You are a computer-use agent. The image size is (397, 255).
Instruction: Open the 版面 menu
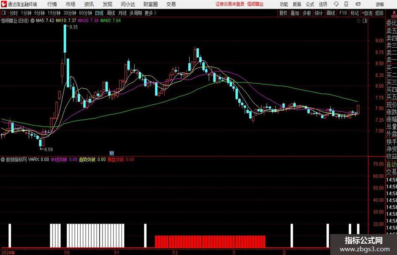pyautogui.click(x=297, y=4)
